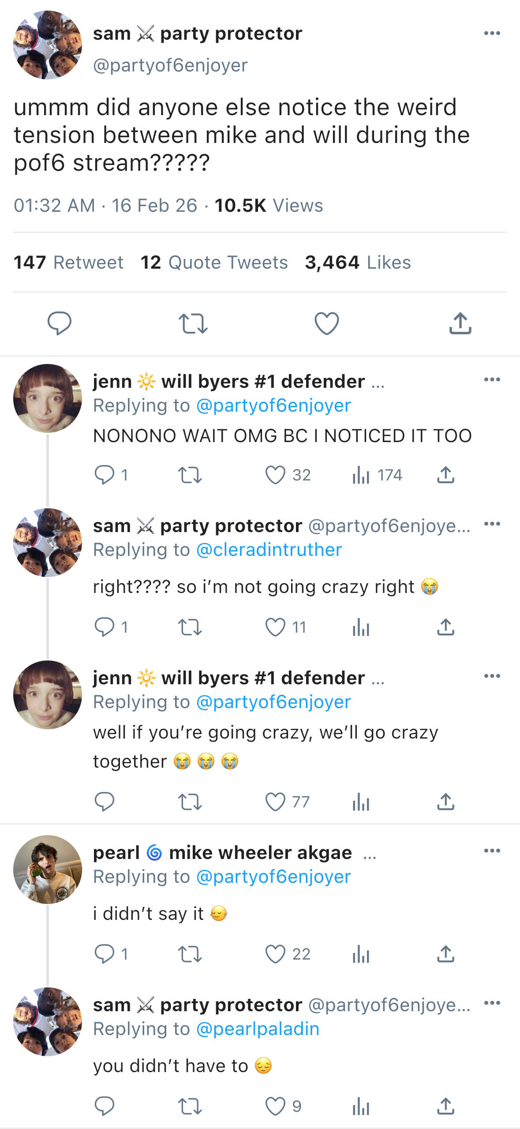This screenshot has height=1129, width=520.
Task: Retweet the main tweet about mike and will
Action: pyautogui.click(x=193, y=323)
